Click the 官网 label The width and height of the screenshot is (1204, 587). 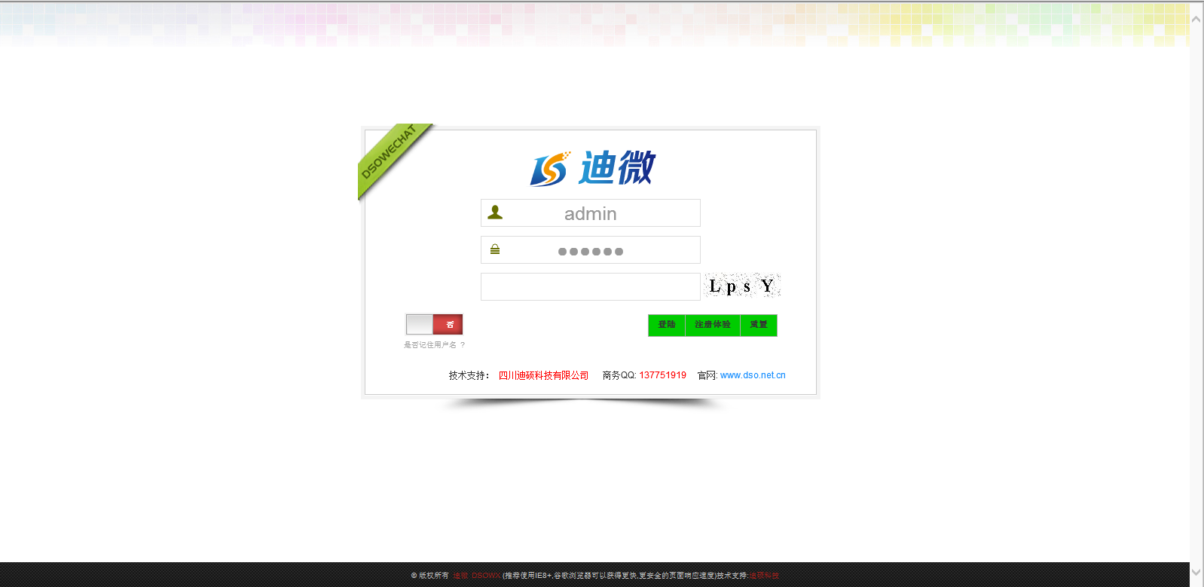pyautogui.click(x=707, y=375)
